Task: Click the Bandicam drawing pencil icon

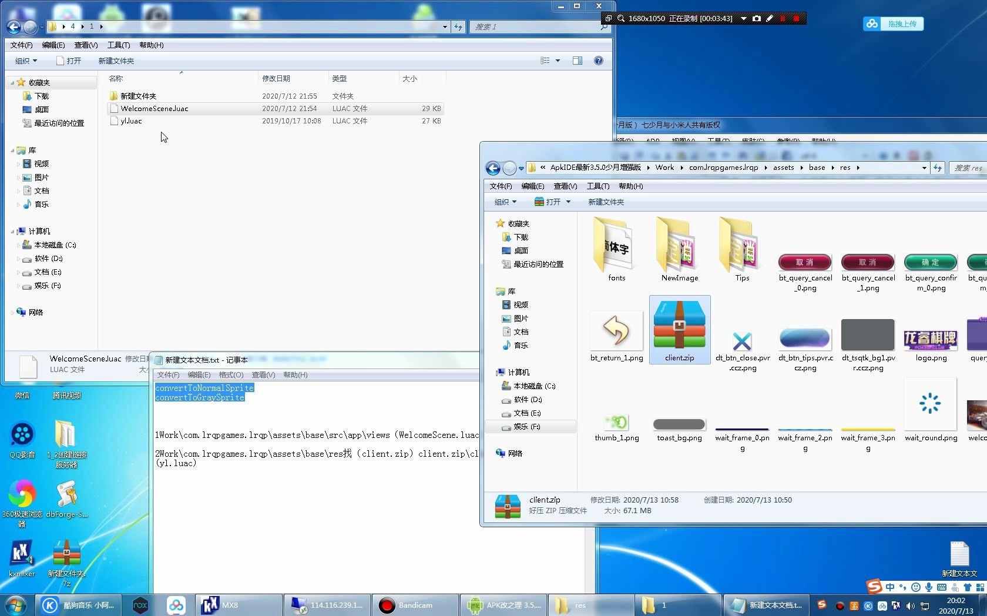Action: 770,18
